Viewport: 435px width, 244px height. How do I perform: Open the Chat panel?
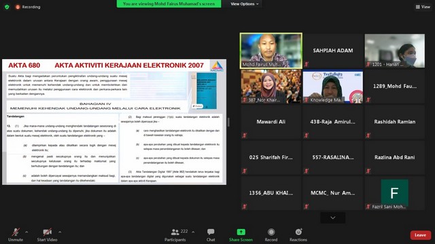click(x=211, y=232)
